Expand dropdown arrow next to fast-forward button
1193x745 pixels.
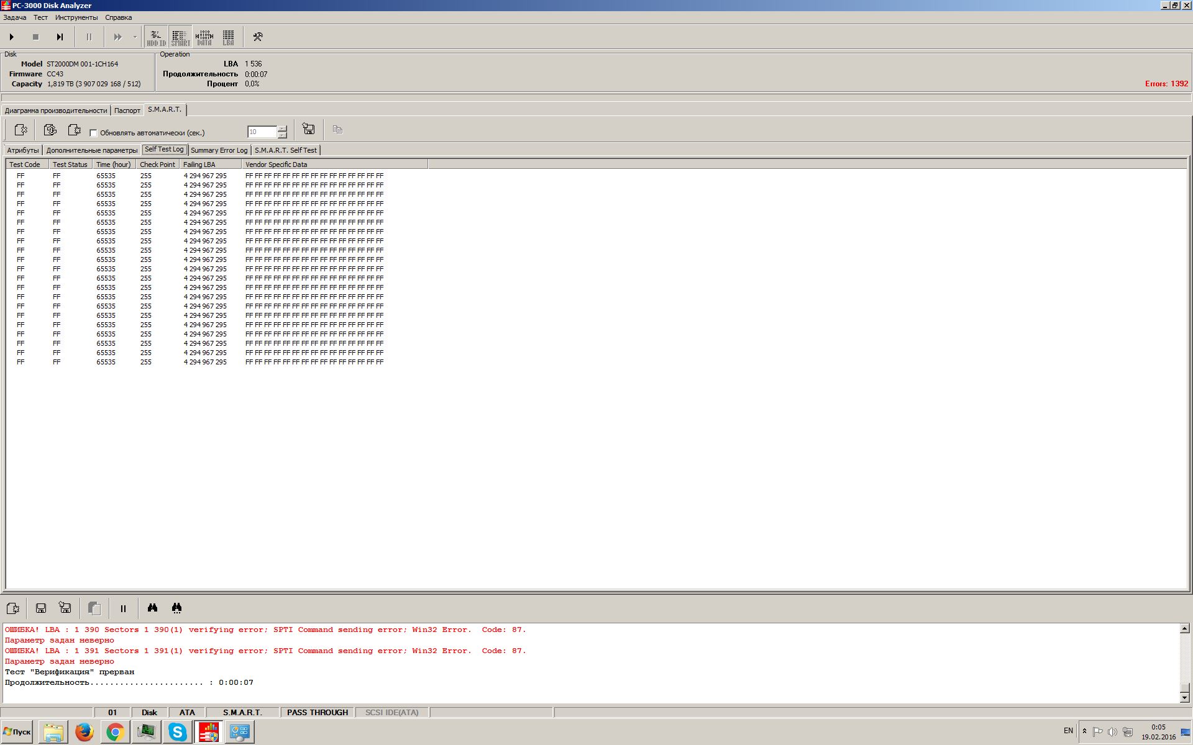pos(135,37)
